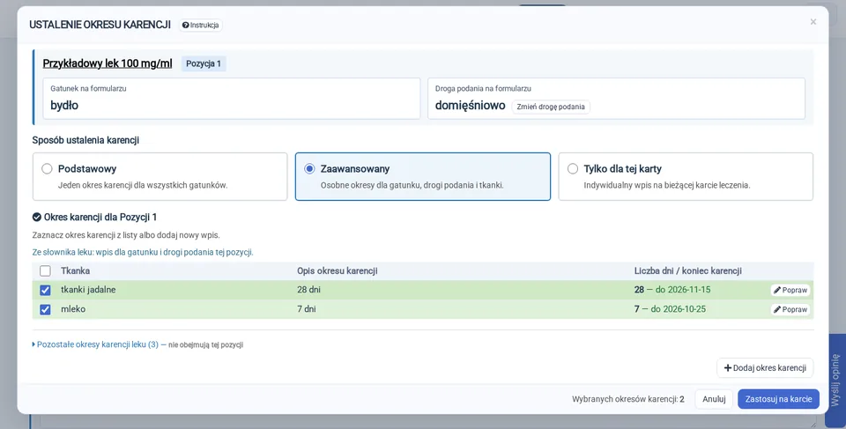Click the Anuluj button

(714, 399)
